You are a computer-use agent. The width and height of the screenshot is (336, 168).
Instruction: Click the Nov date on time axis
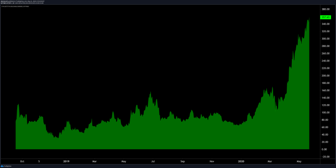pyautogui.click(x=212, y=161)
